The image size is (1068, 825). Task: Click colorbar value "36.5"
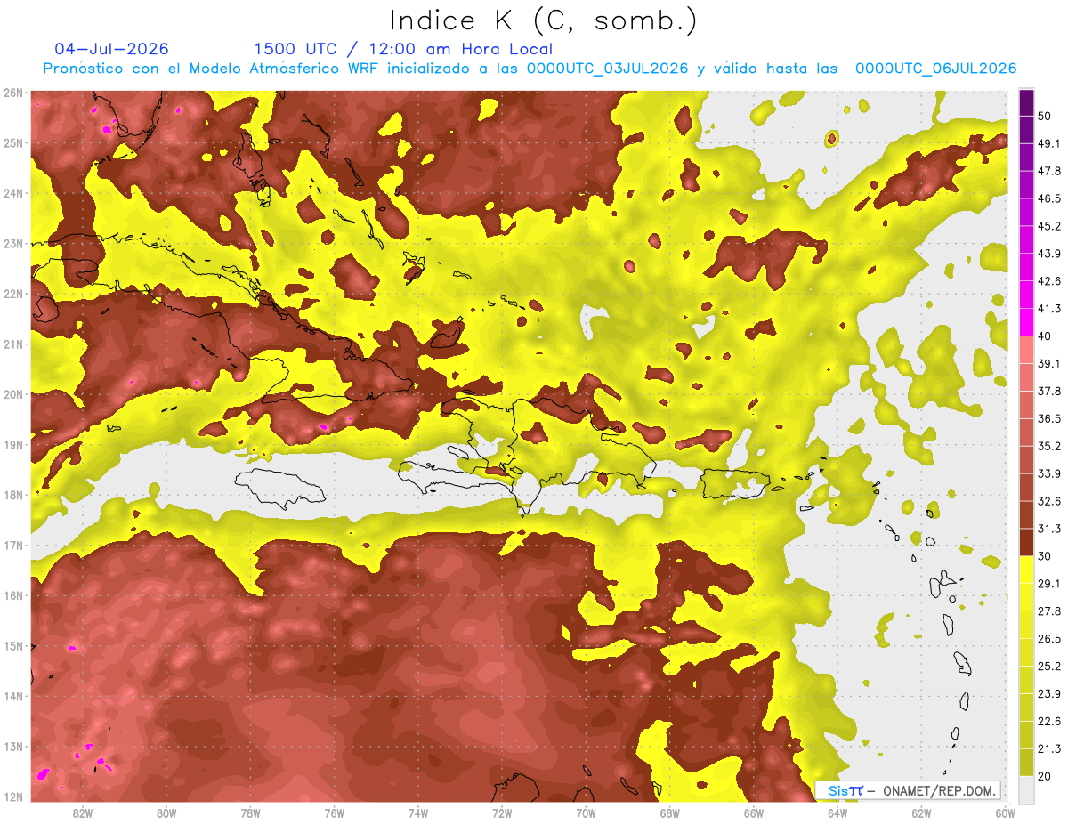pos(1050,418)
